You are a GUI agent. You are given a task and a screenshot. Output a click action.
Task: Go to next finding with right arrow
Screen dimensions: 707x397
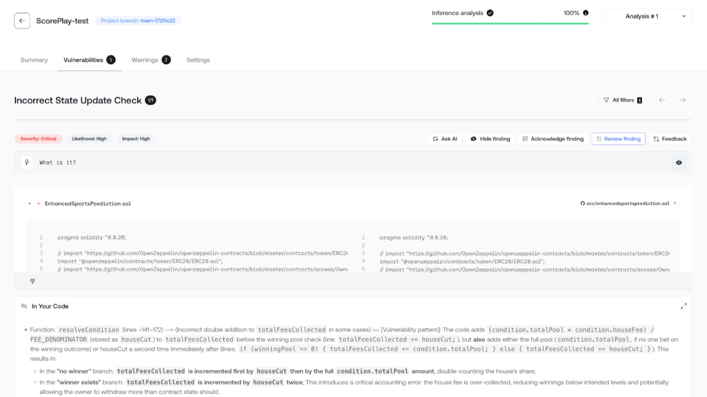683,100
